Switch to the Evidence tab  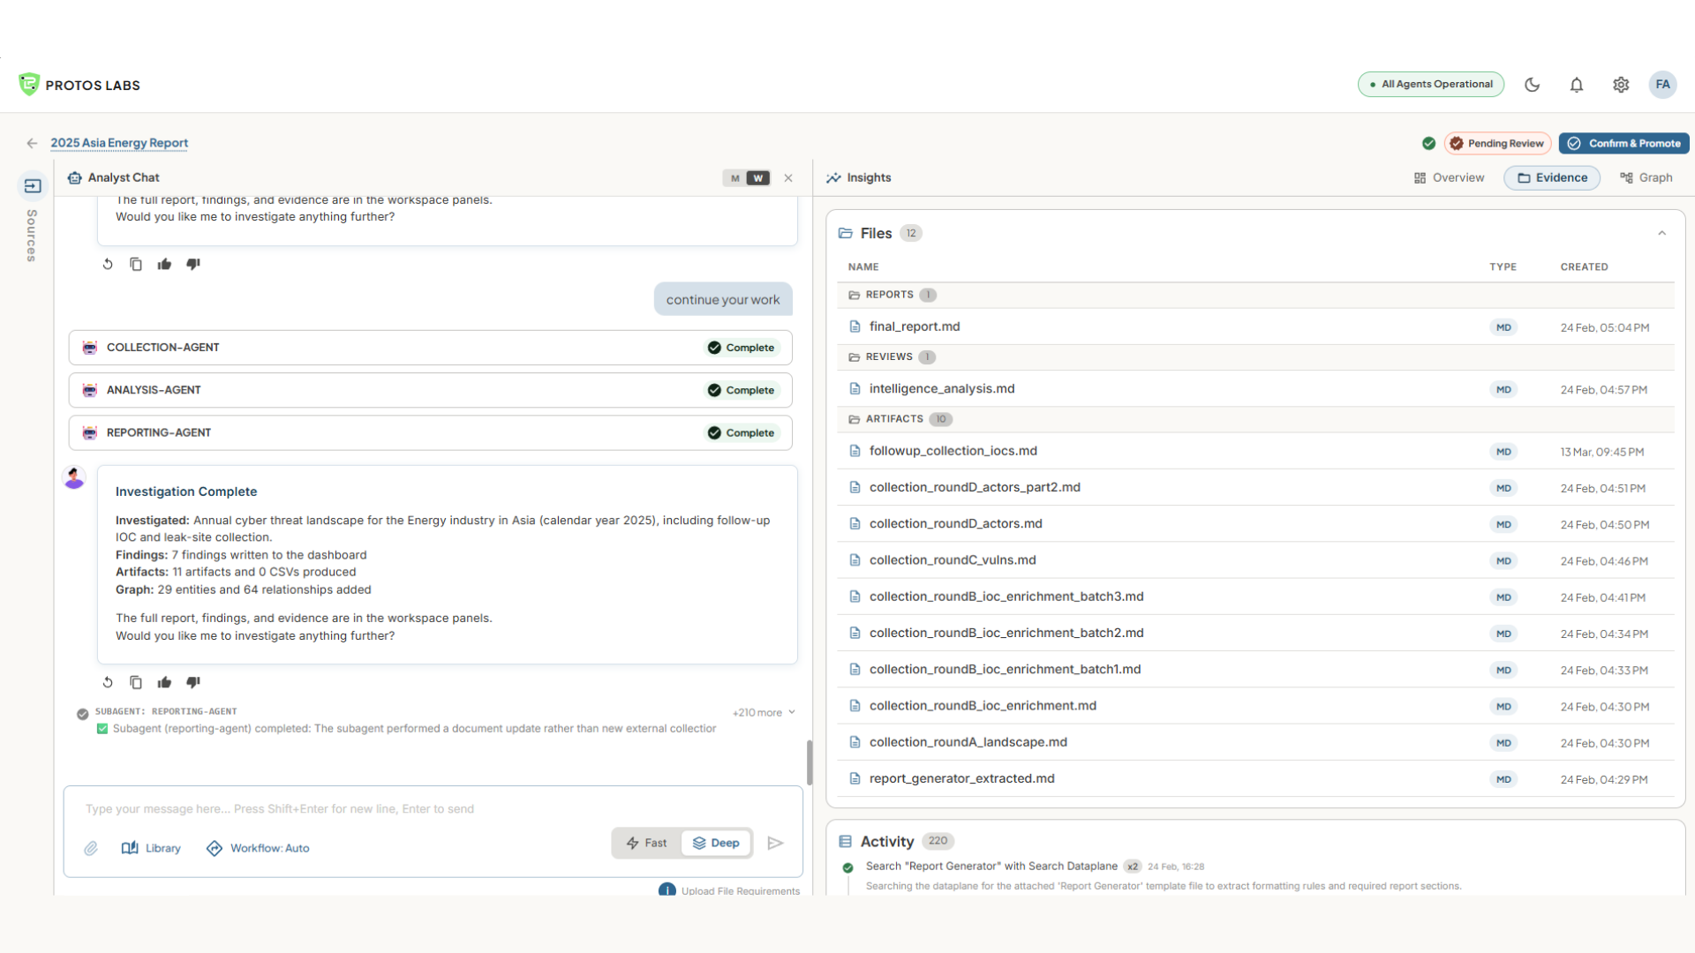[x=1552, y=177]
